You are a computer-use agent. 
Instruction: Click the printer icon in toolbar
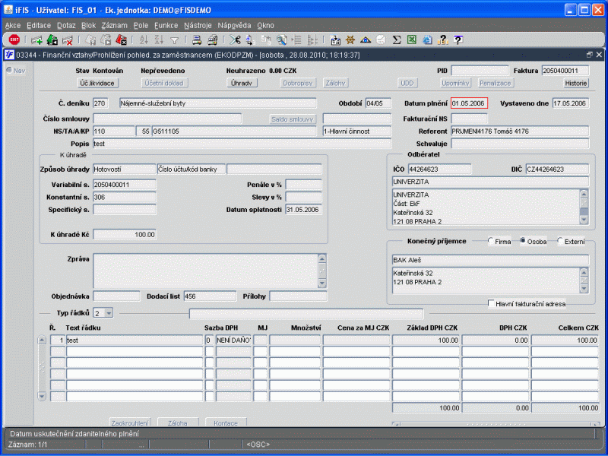point(195,40)
